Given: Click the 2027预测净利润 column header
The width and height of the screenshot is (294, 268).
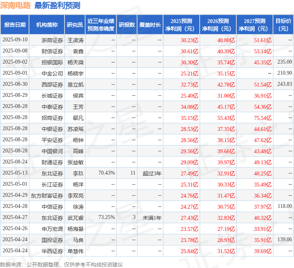Looking at the screenshot, I should [x=255, y=25].
